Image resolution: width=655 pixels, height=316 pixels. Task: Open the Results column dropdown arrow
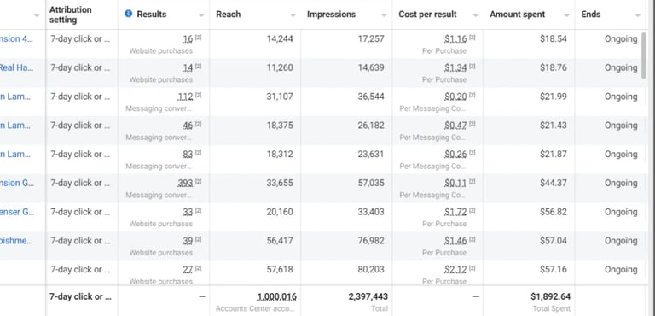pos(202,15)
